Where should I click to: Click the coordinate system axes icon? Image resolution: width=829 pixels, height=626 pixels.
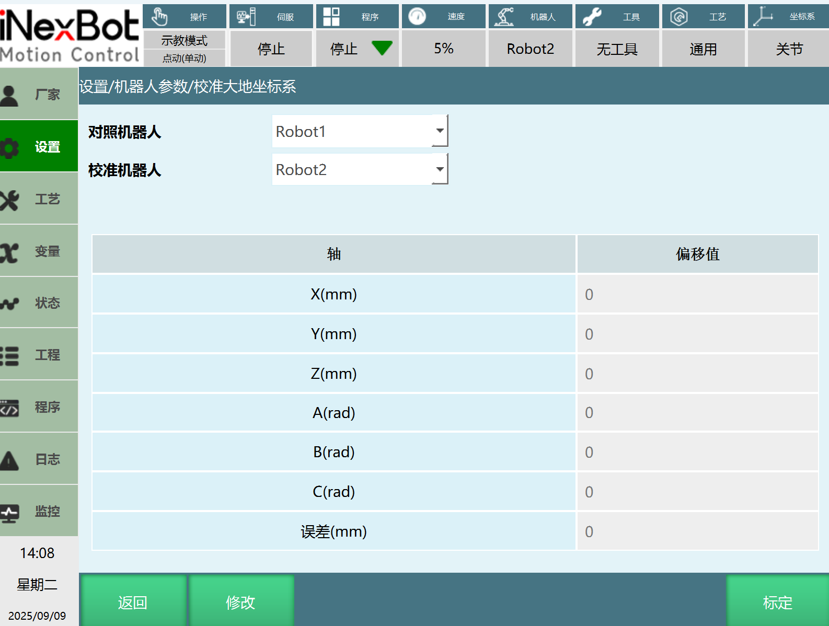763,17
